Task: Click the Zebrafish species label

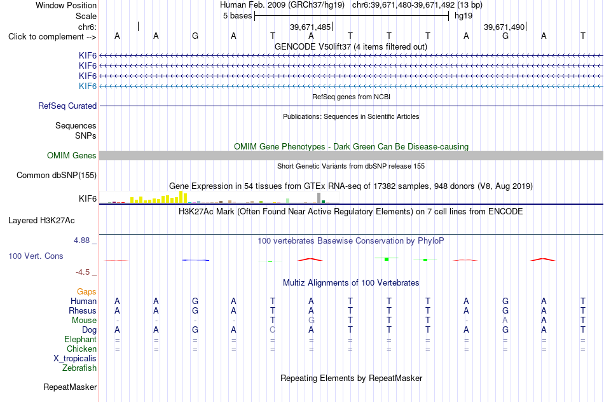Action: [x=79, y=368]
